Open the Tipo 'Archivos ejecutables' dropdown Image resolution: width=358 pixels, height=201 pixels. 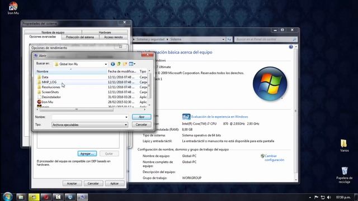click(89, 125)
